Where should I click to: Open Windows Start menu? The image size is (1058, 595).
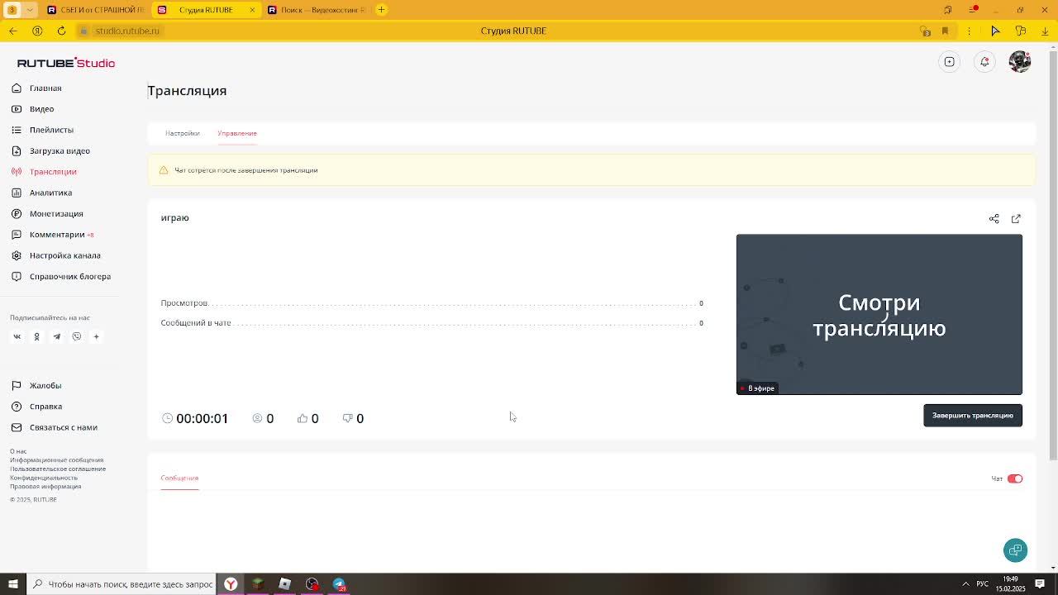click(x=13, y=584)
